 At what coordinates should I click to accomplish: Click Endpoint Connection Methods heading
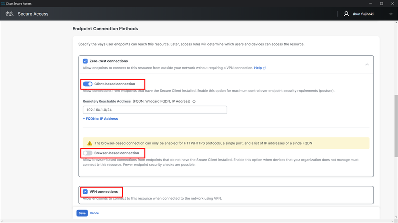pyautogui.click(x=105, y=29)
